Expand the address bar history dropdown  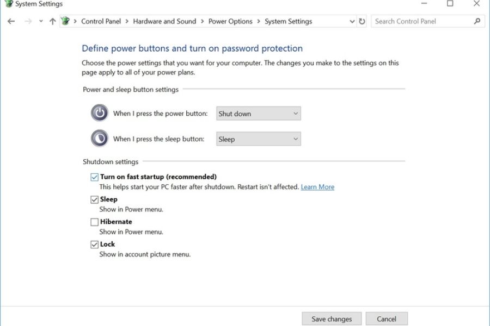[x=352, y=22]
